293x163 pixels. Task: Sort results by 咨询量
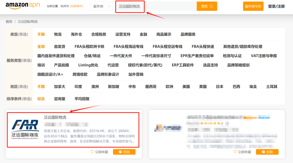pyautogui.click(x=60, y=99)
